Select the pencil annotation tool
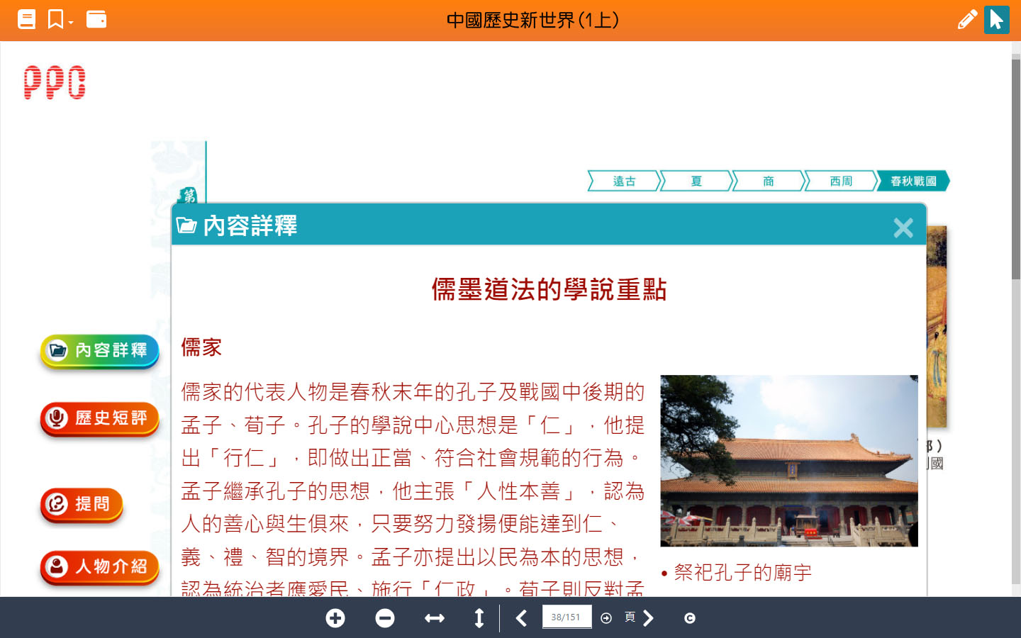 966,19
